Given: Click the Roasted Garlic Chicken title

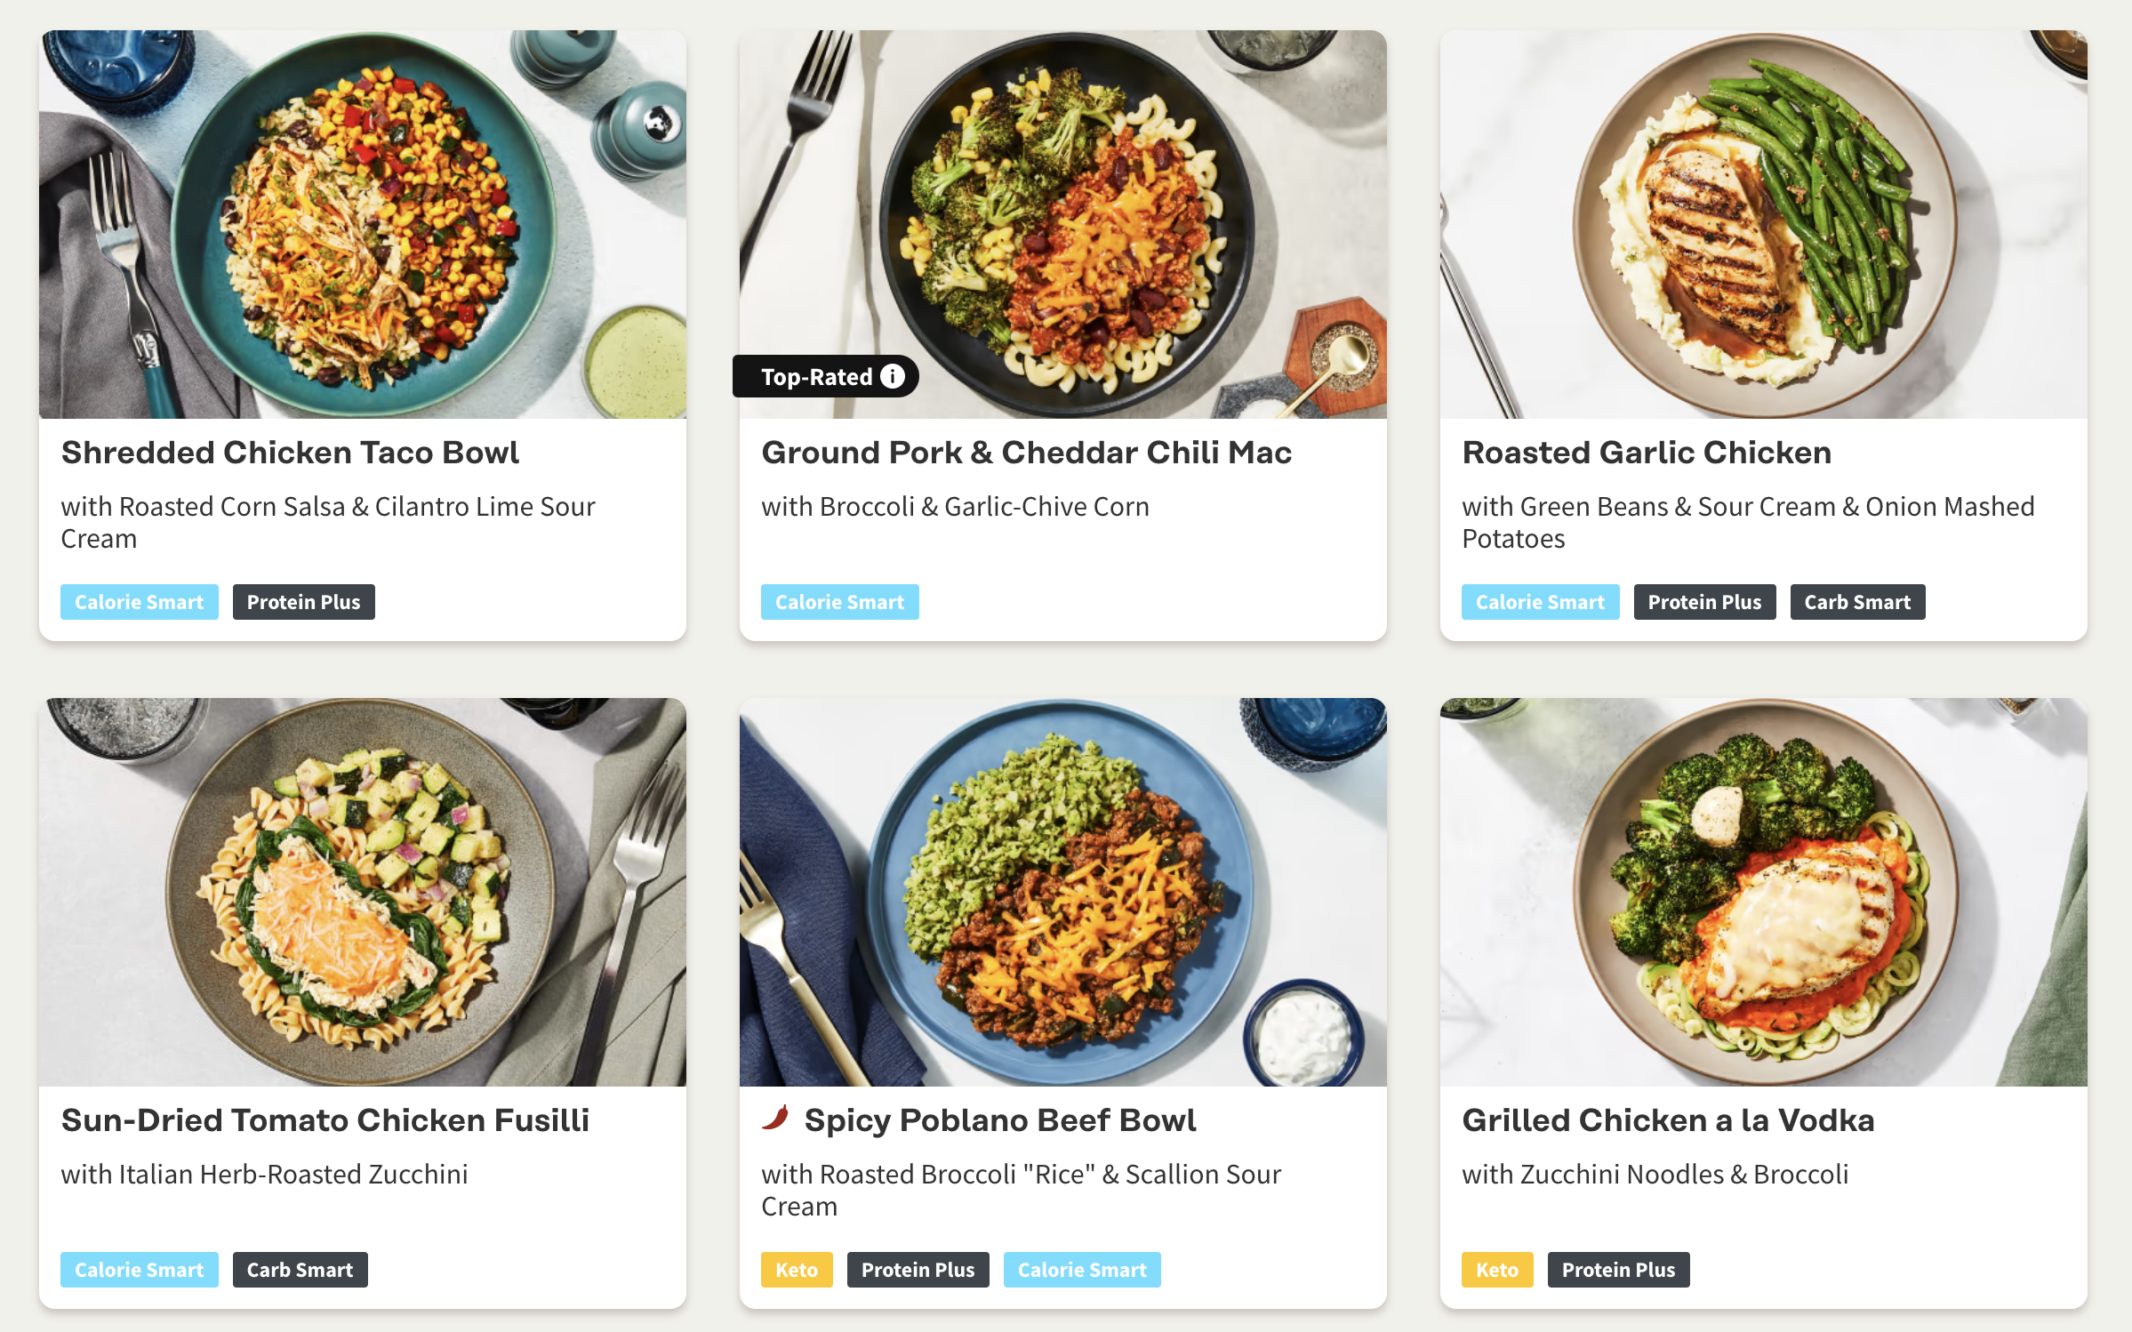Looking at the screenshot, I should pyautogui.click(x=1647, y=453).
